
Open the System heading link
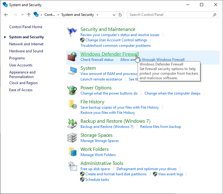click(88, 68)
